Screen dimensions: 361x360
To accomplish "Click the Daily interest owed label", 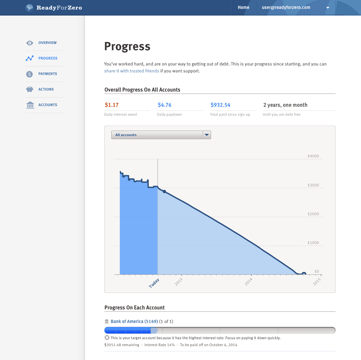I will click(121, 114).
